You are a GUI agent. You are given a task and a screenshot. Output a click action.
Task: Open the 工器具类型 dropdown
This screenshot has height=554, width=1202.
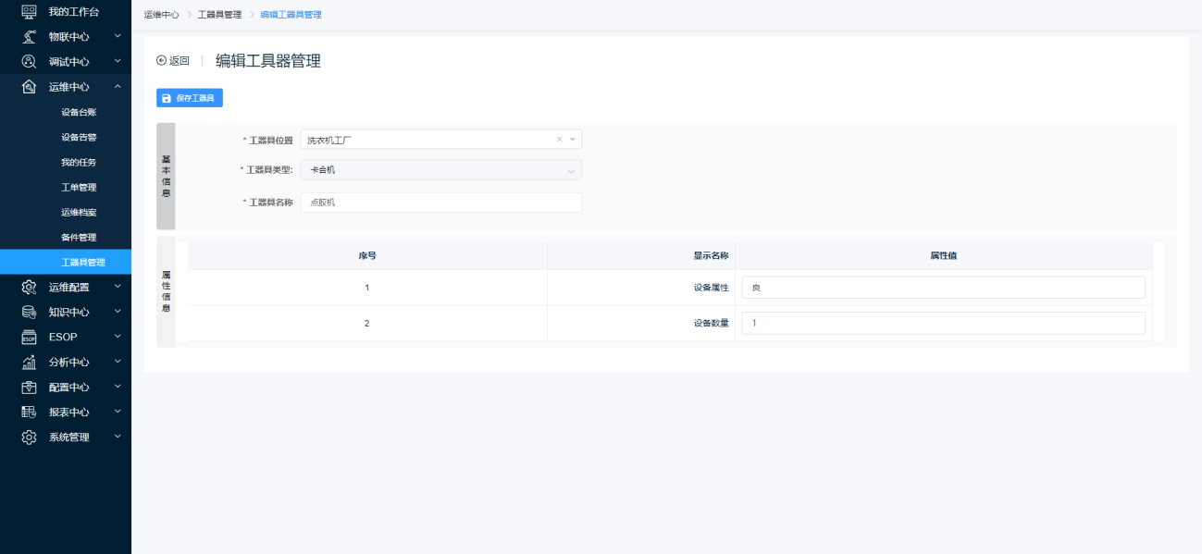click(x=440, y=170)
